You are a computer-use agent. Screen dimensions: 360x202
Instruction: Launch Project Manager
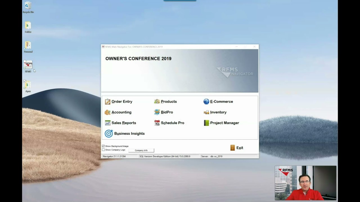click(221, 123)
